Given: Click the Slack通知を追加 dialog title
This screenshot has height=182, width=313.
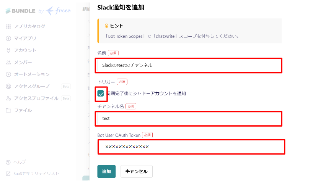Looking at the screenshot, I should click(121, 8).
